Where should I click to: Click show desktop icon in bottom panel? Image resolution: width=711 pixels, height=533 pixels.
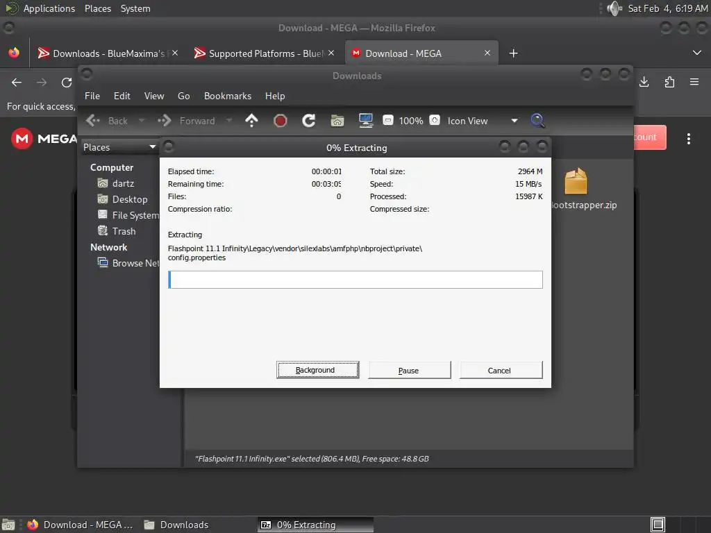point(8,525)
